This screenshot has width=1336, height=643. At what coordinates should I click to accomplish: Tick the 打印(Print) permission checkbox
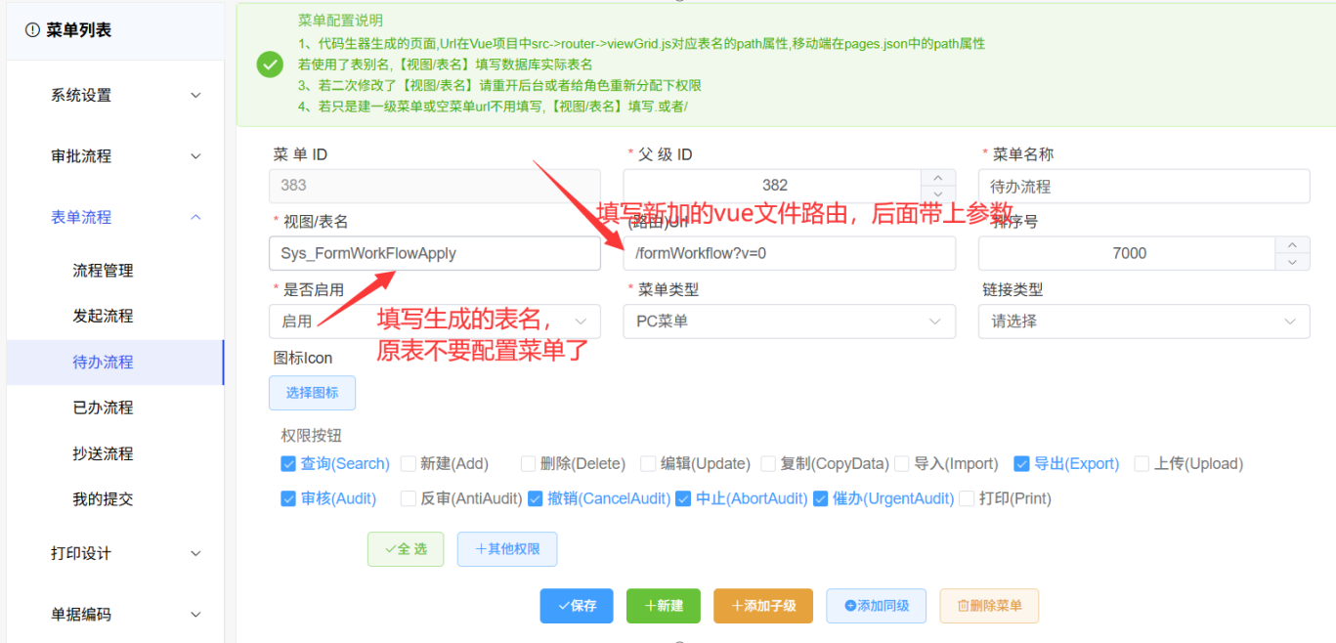(x=968, y=498)
